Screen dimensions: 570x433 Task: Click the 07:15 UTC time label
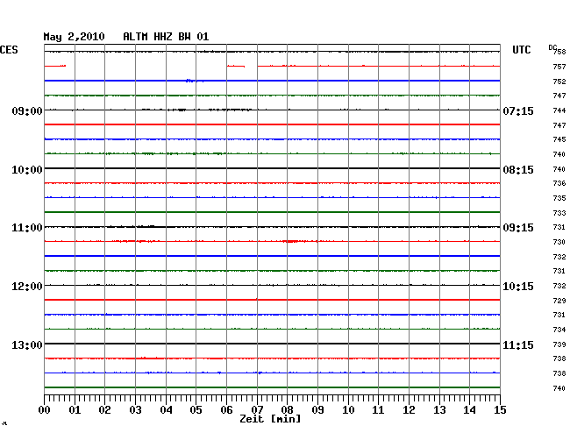point(518,110)
